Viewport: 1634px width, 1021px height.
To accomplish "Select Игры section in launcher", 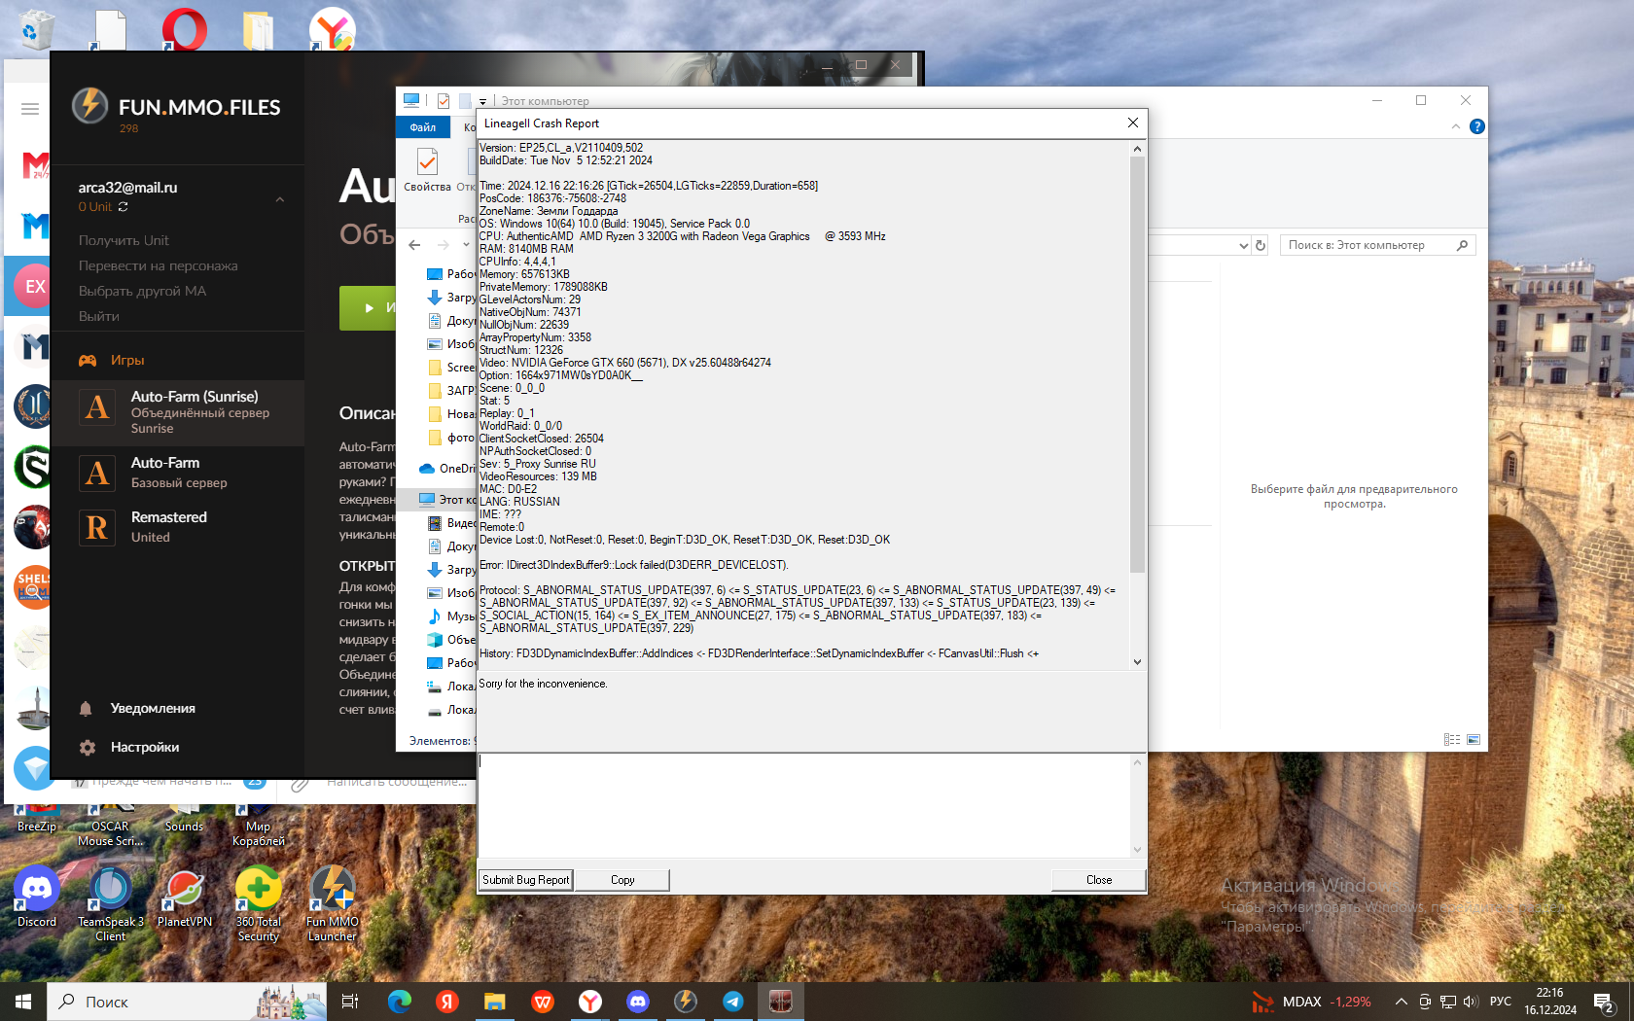I will [x=126, y=361].
